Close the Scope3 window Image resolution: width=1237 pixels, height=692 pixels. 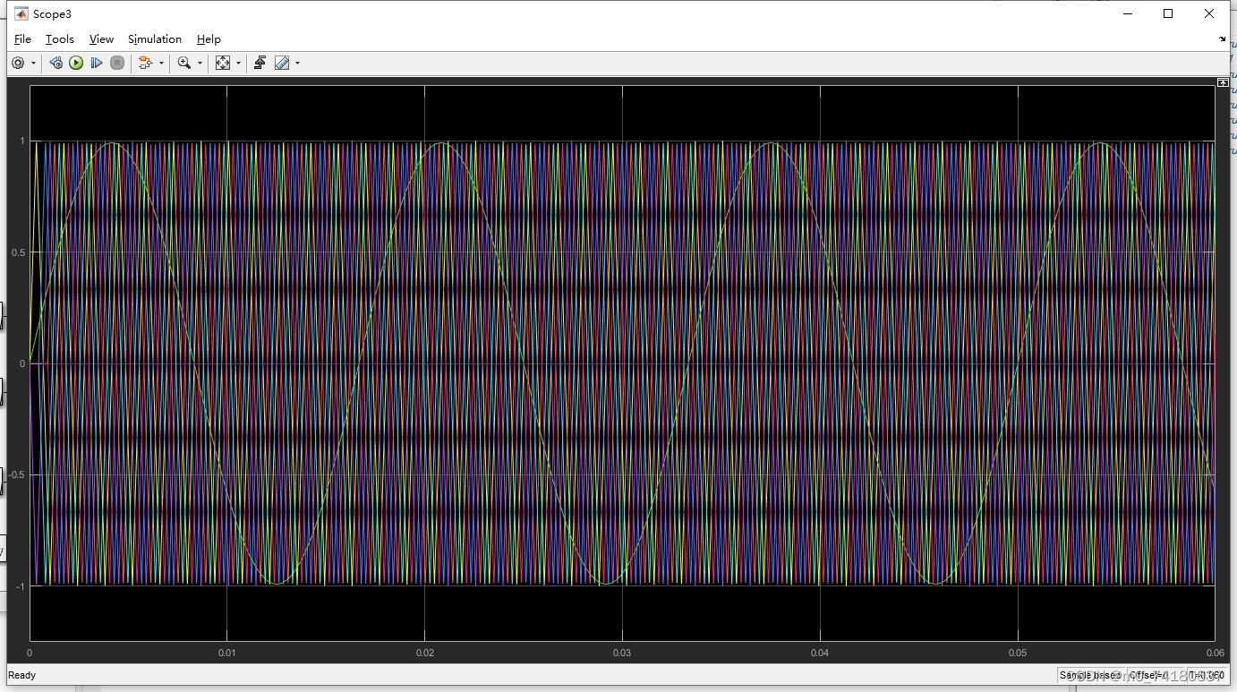tap(1209, 13)
